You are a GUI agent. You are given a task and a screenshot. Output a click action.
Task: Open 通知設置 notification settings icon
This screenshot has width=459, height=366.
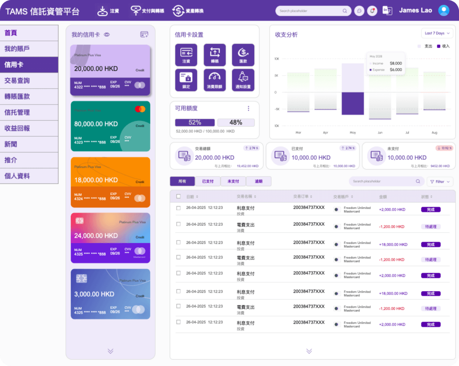coord(243,80)
